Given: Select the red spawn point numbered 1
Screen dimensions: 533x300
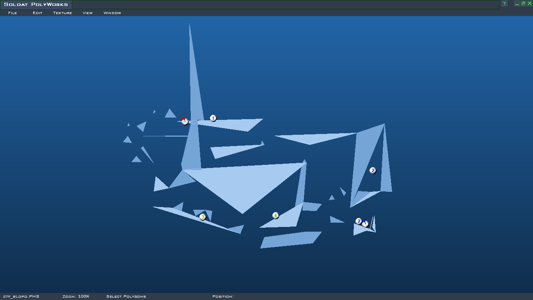Looking at the screenshot, I should pyautogui.click(x=213, y=118).
